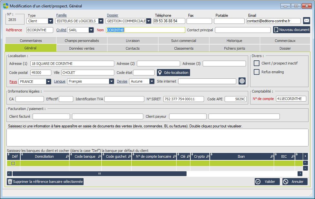This screenshot has height=199, width=315.
Task: Check the Déf default bank checkbox
Action: (13, 164)
